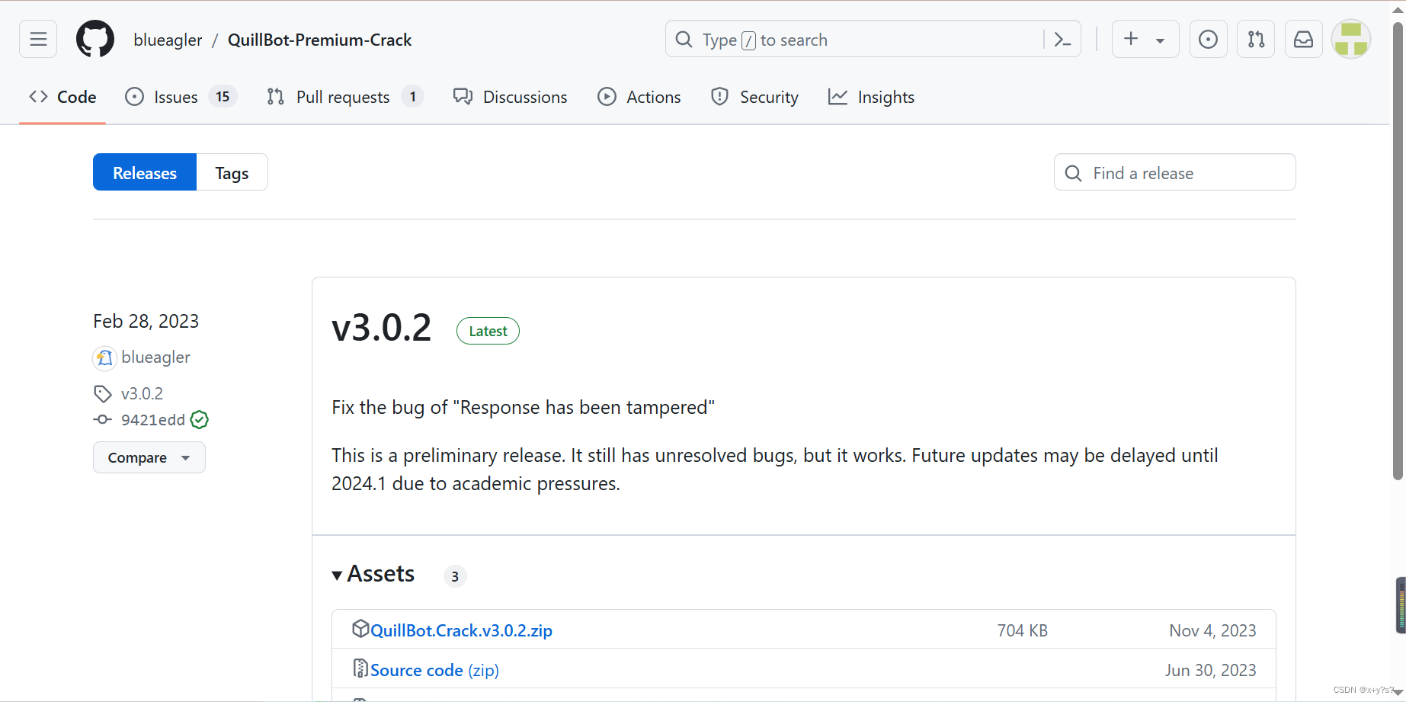
Task: Collapse the Assets section triangle
Action: coord(337,575)
